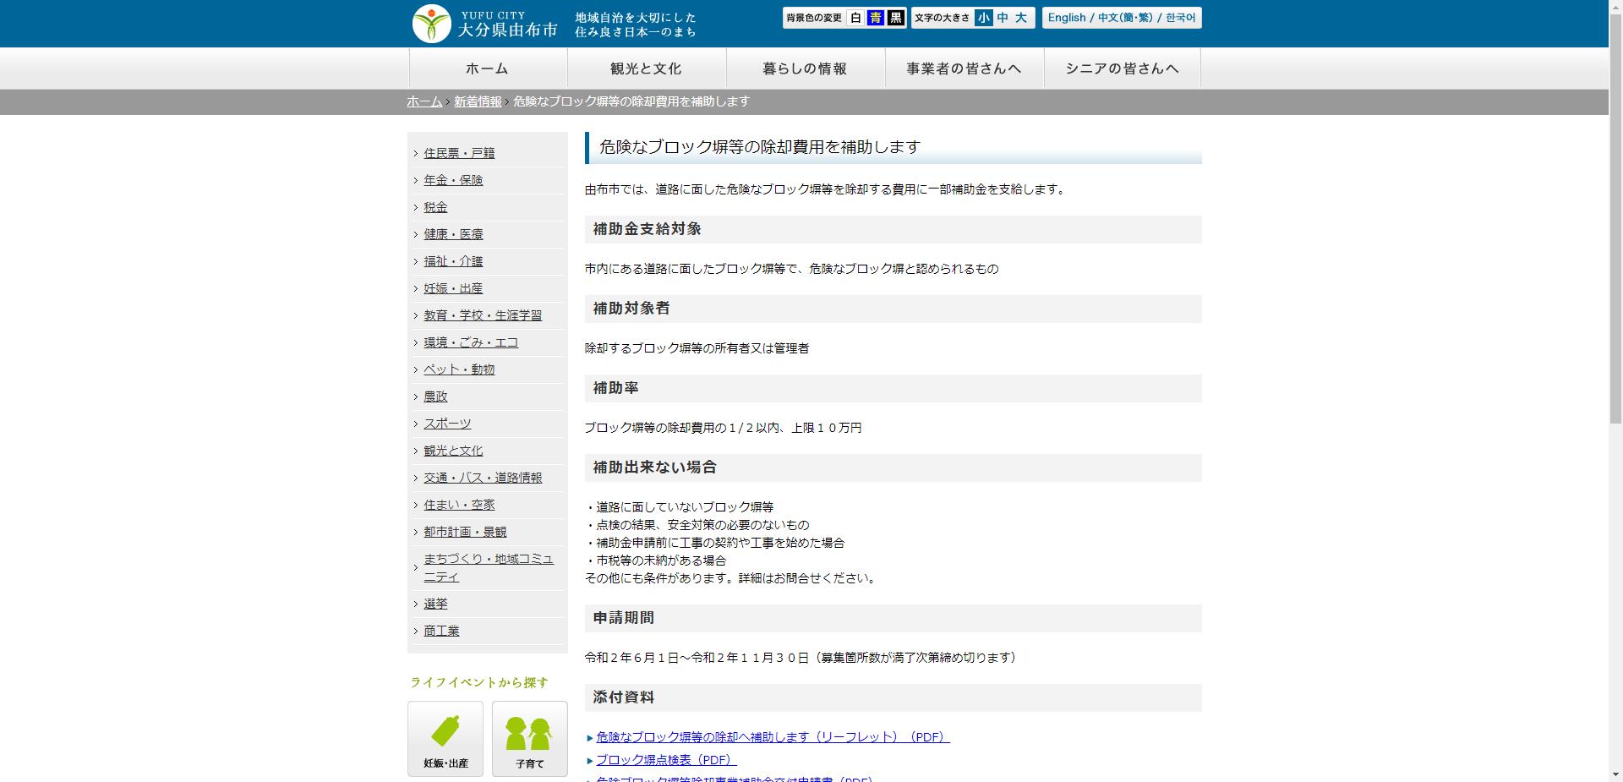Select the 妊娠・出産 baby bottle icon
Viewport: 1623px width, 782px height.
(445, 730)
